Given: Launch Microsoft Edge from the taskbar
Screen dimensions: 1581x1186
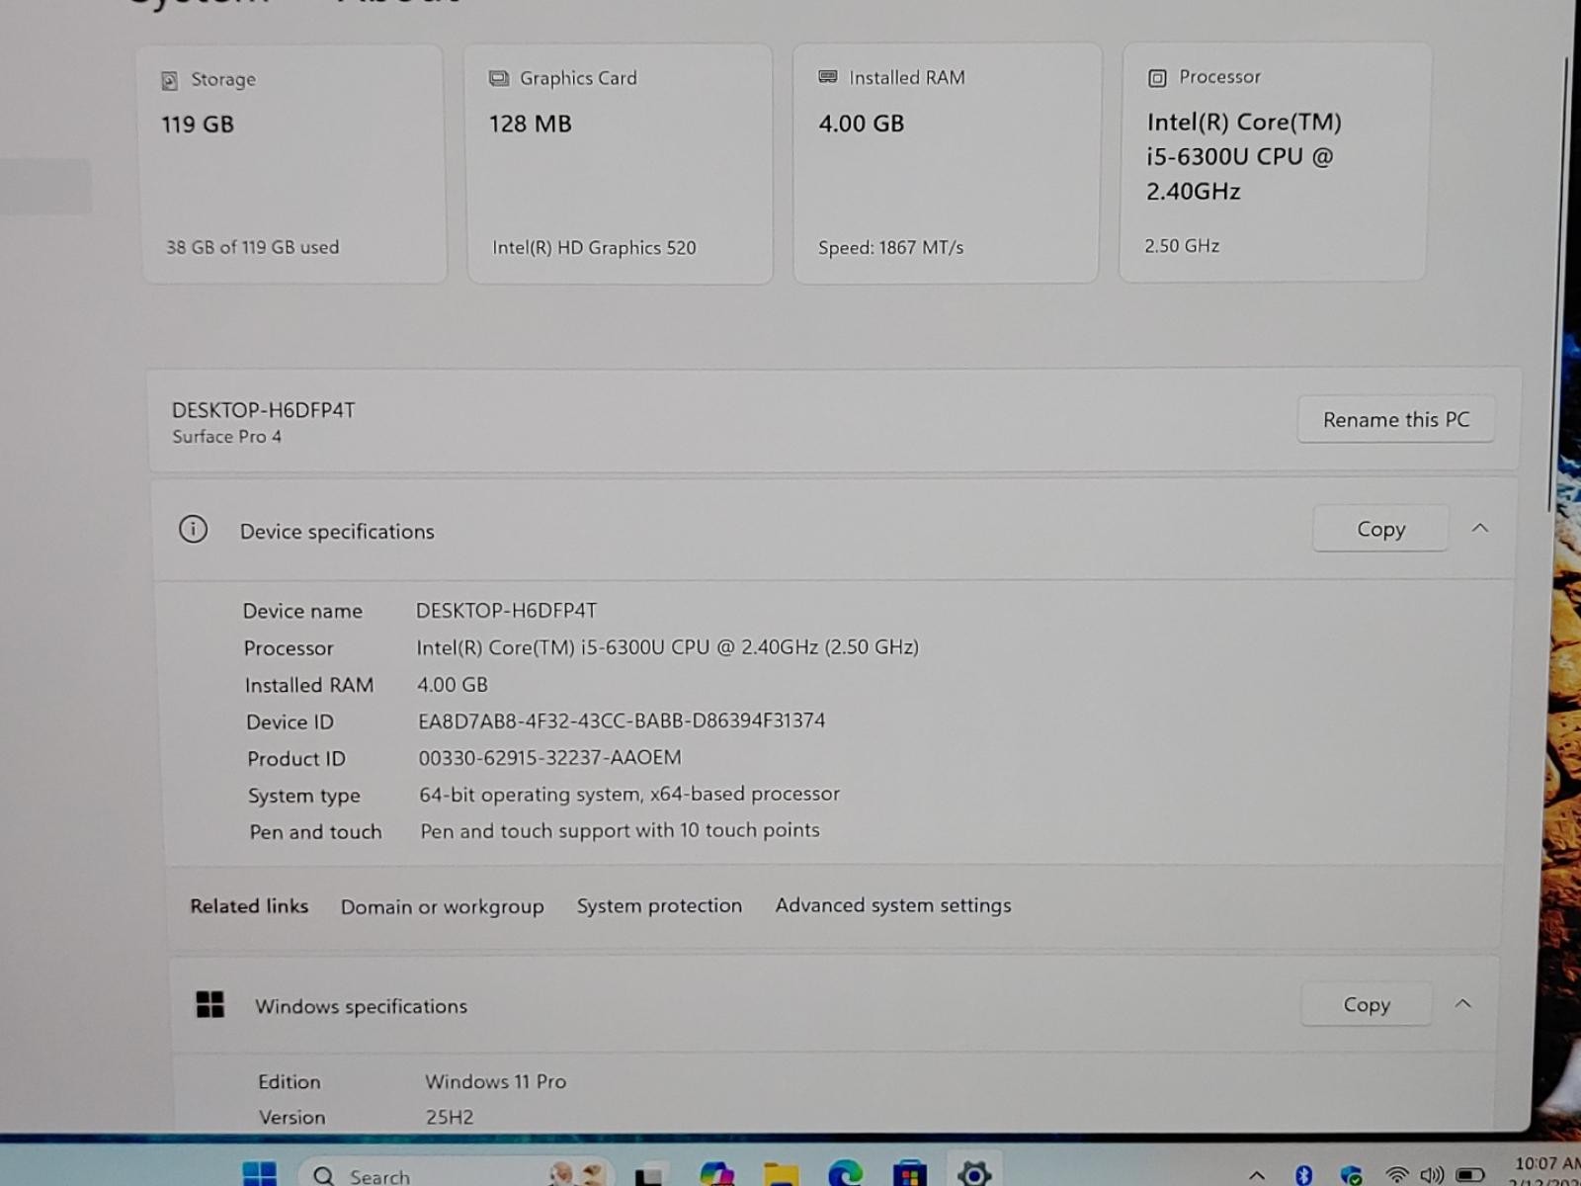Looking at the screenshot, I should coord(845,1174).
